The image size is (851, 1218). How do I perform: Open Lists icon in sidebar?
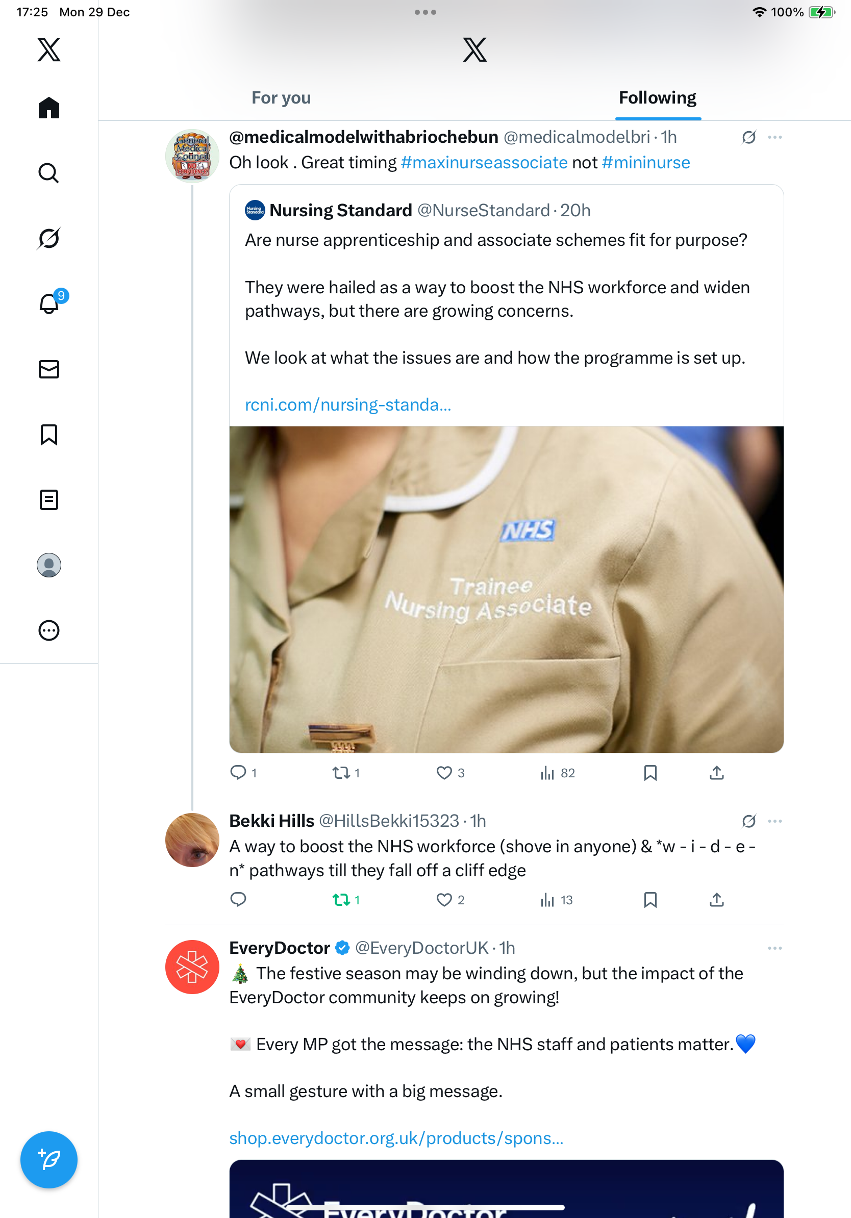49,500
